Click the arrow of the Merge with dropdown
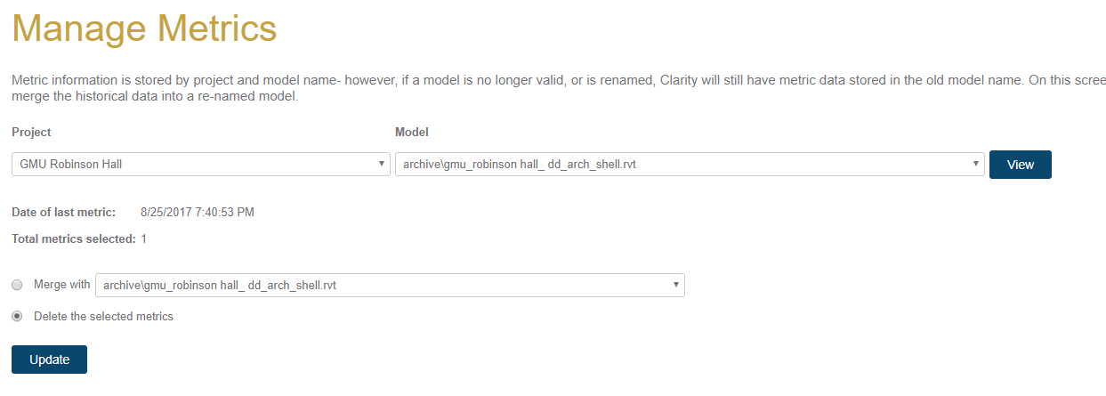Viewport: 1106px width, 396px height. [x=677, y=286]
